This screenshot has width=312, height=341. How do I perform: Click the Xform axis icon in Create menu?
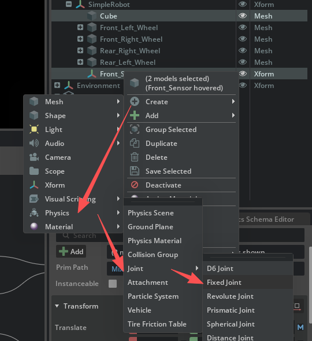click(x=34, y=185)
